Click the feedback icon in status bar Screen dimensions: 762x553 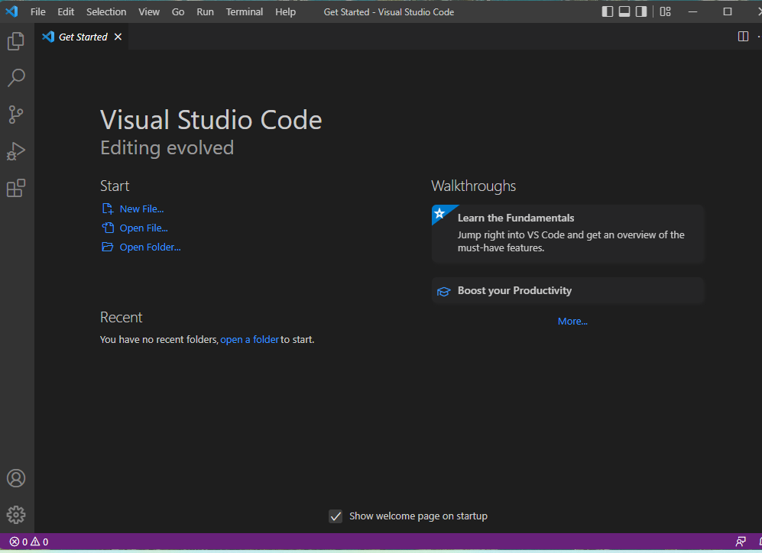coord(741,542)
